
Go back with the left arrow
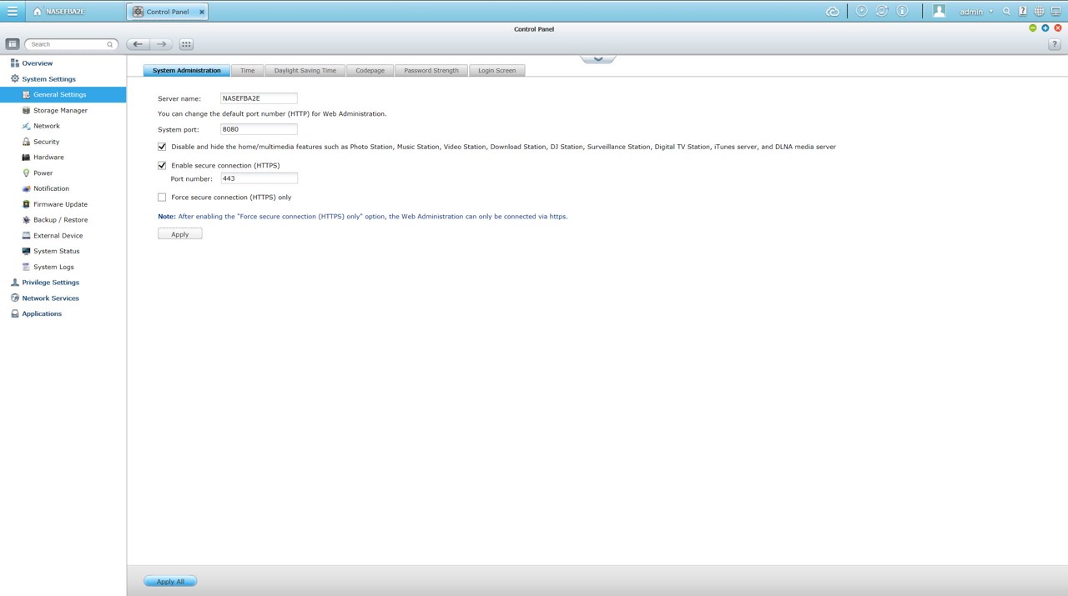click(138, 44)
